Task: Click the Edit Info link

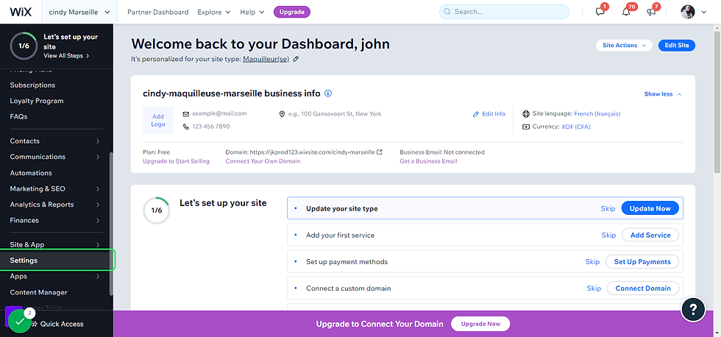Action: (489, 114)
